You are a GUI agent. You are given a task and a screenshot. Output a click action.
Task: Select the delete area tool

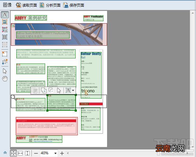coord(5,54)
